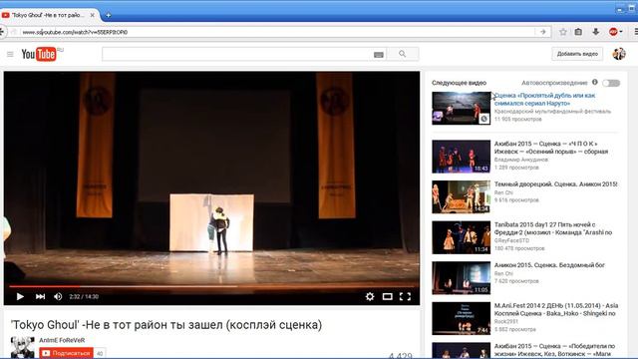Screen dimensions: 638x359
Task: Skip to the next video
Action: click(x=40, y=296)
